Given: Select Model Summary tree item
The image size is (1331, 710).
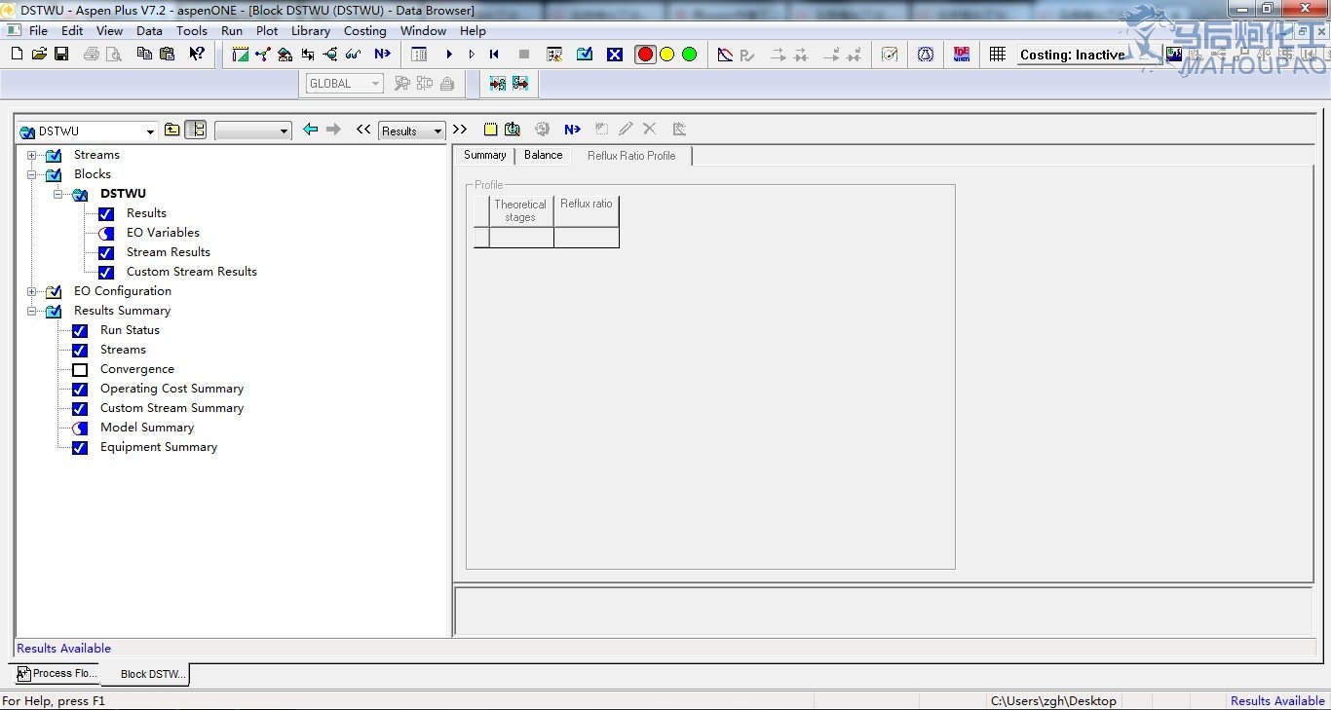Looking at the screenshot, I should point(147,428).
